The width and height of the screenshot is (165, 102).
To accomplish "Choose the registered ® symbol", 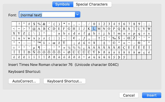I will click(x=139, y=43).
